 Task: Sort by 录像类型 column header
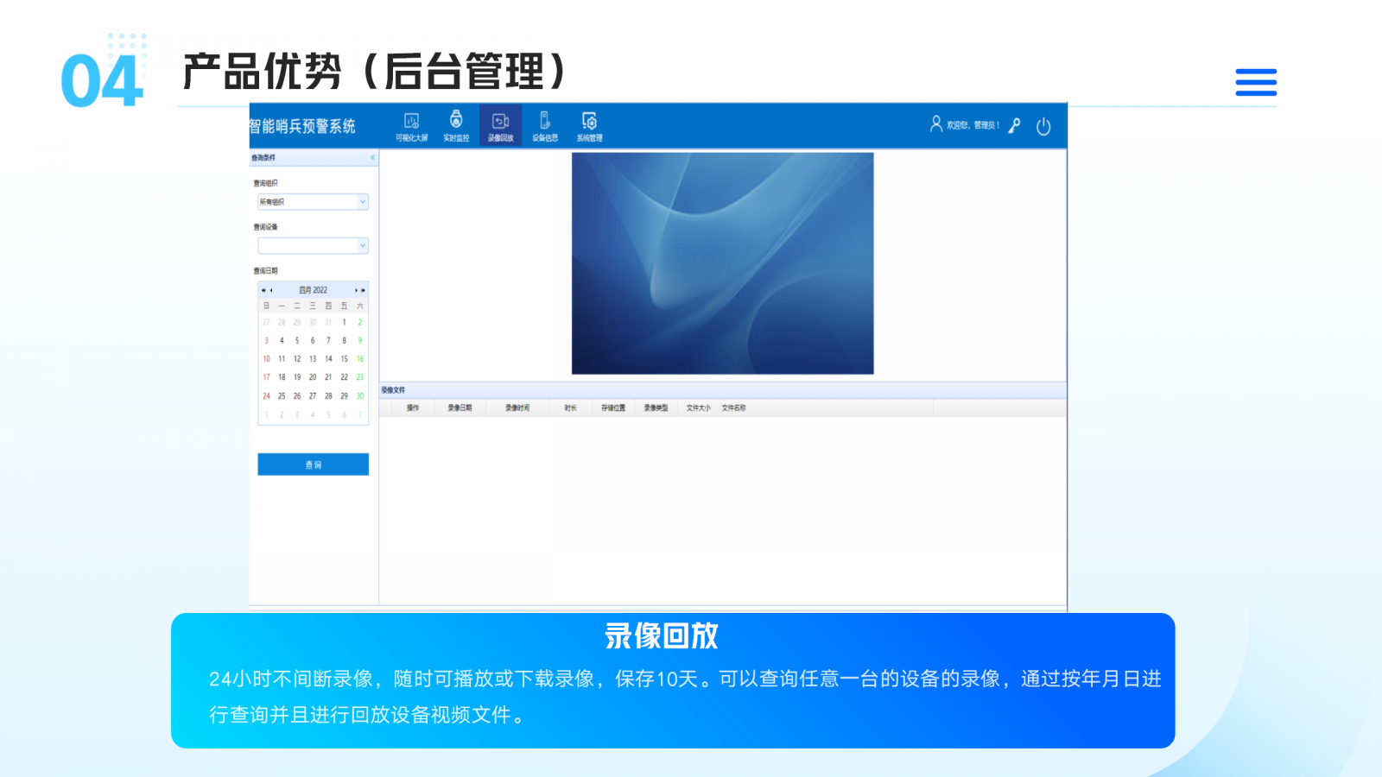[656, 407]
